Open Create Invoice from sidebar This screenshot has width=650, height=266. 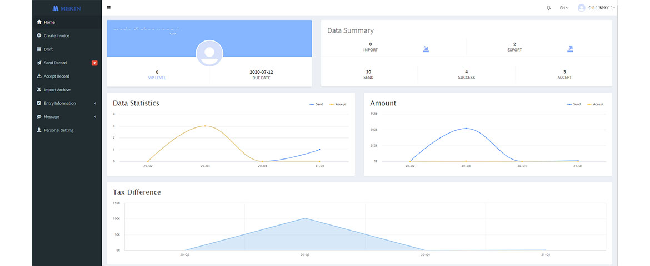56,35
